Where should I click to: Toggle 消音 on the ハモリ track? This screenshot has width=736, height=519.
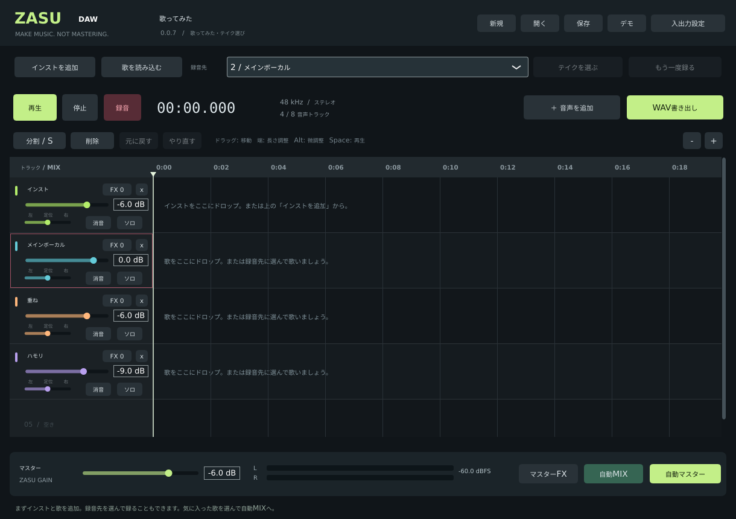point(98,389)
